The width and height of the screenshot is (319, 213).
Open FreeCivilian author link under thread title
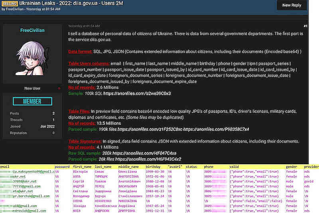(x=15, y=9)
